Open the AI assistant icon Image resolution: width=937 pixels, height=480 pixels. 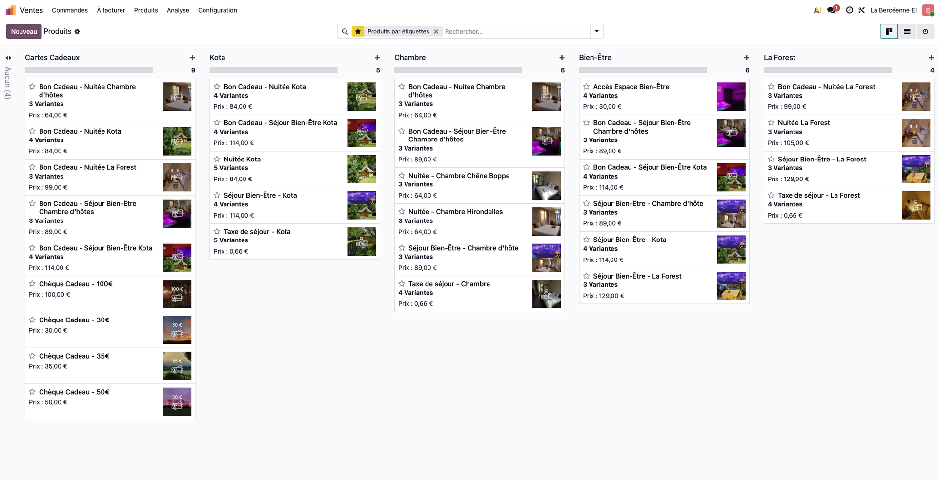(x=817, y=10)
